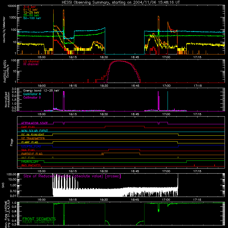Click the green "FRONTS_OFF" label
The height and width of the screenshot is (228, 228).
click(30, 162)
